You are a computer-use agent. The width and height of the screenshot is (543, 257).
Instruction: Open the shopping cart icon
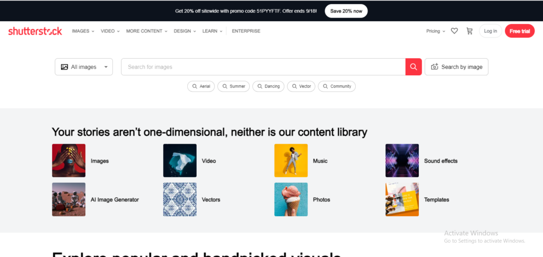click(x=470, y=31)
